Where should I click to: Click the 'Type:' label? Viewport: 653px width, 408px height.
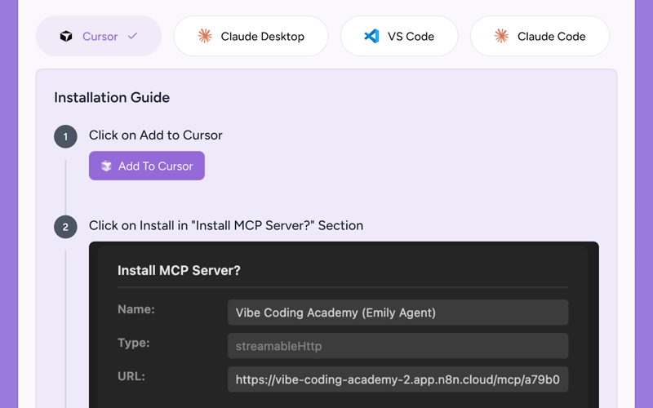134,343
